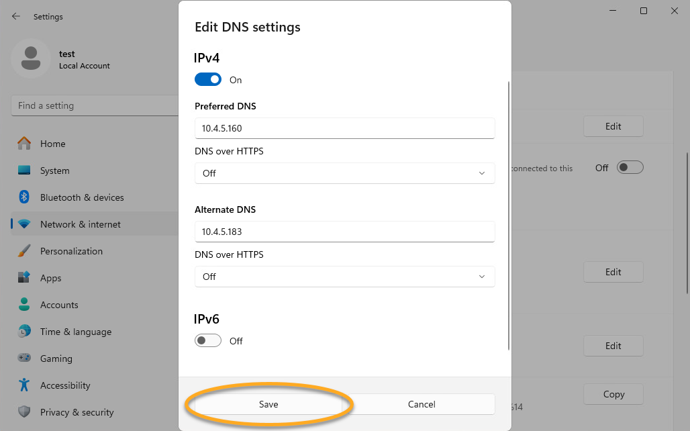The height and width of the screenshot is (431, 690).
Task: Enable the IPv6 toggle
Action: (208, 341)
